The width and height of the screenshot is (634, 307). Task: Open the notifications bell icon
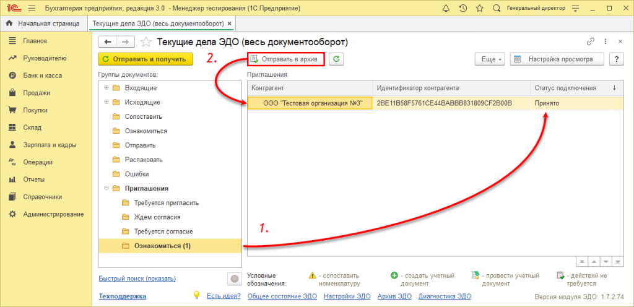click(446, 8)
